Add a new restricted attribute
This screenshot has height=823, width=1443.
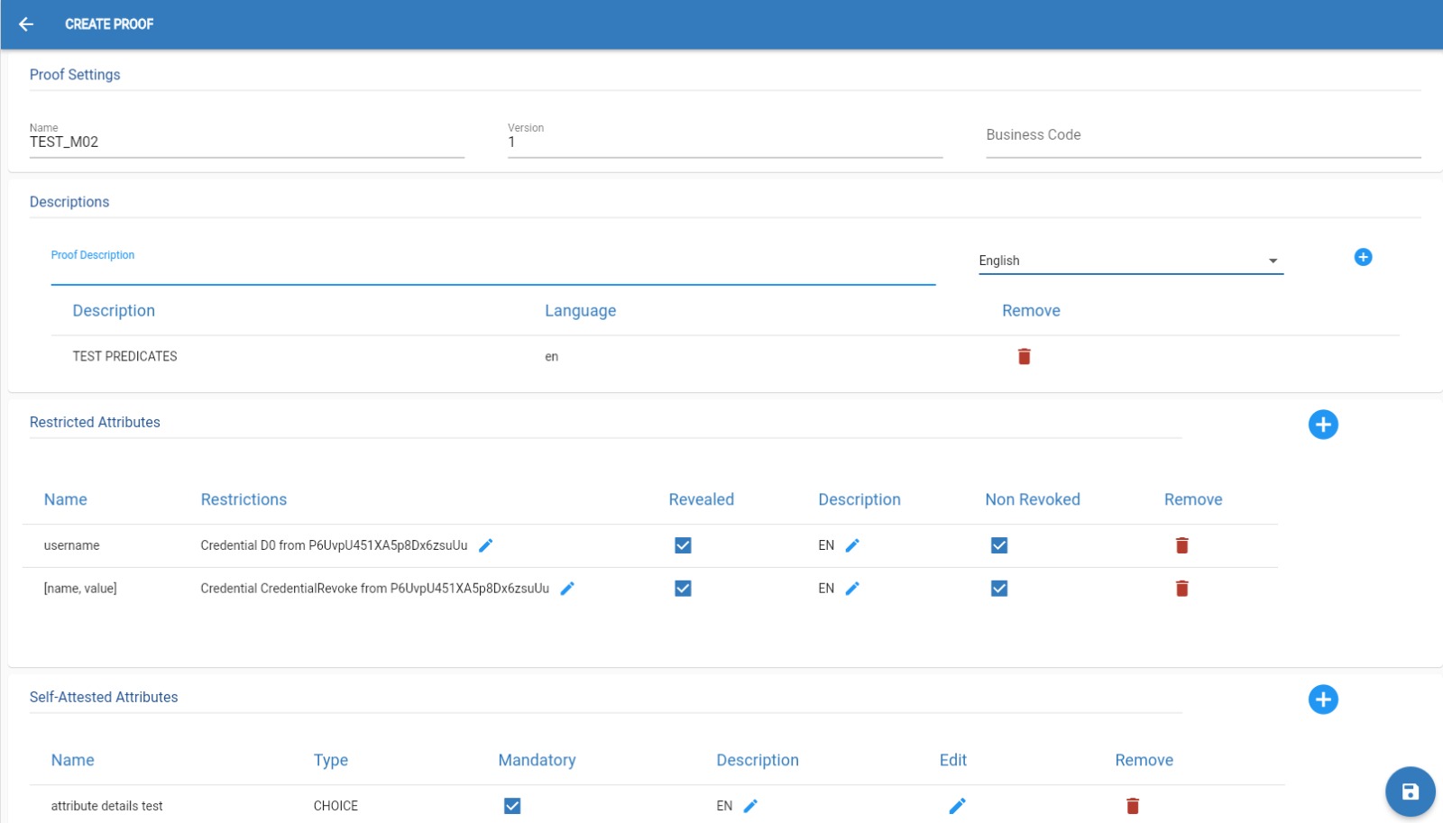pyautogui.click(x=1323, y=425)
